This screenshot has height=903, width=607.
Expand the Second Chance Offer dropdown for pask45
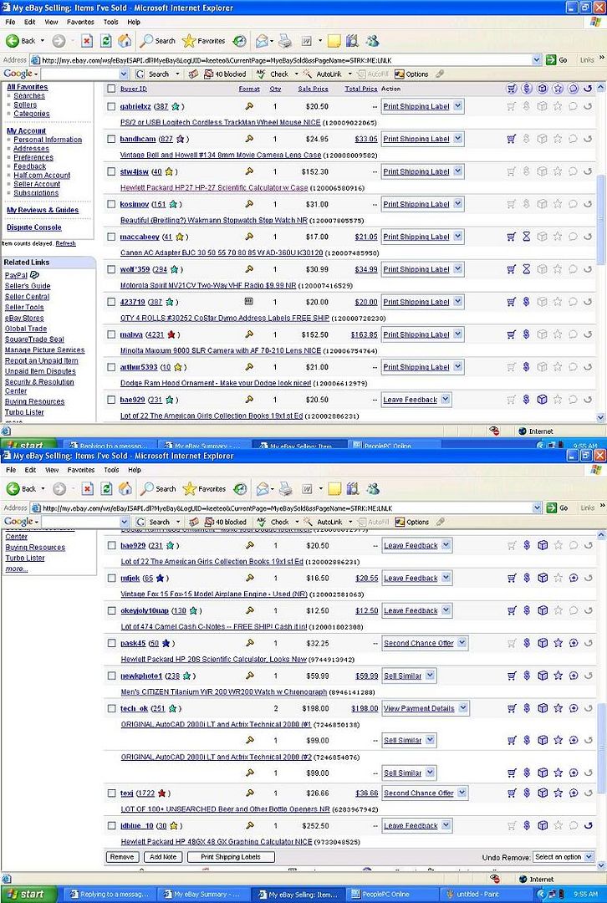462,643
